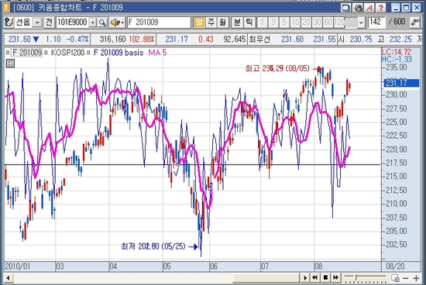426x285 pixels.
Task: Select the 틱 tick chart button
Action: (249, 22)
